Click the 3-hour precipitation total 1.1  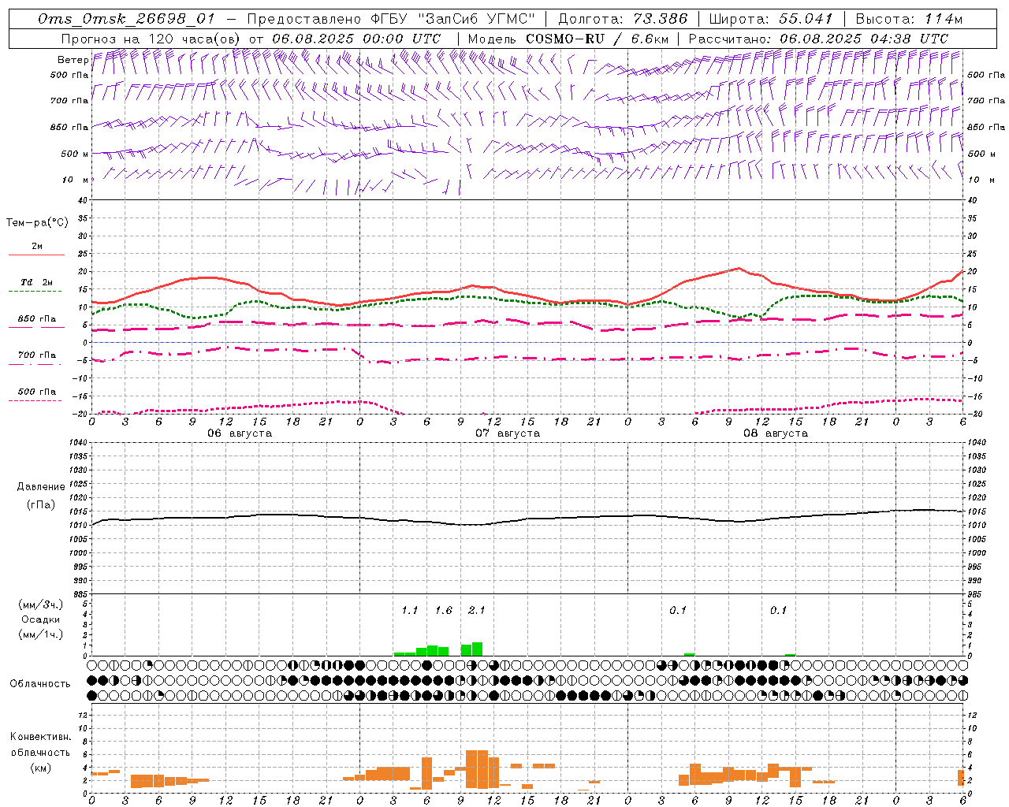tap(410, 611)
